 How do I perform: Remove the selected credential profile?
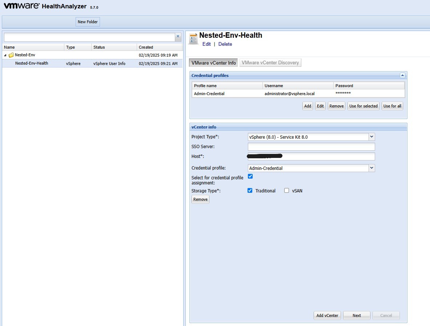click(337, 106)
